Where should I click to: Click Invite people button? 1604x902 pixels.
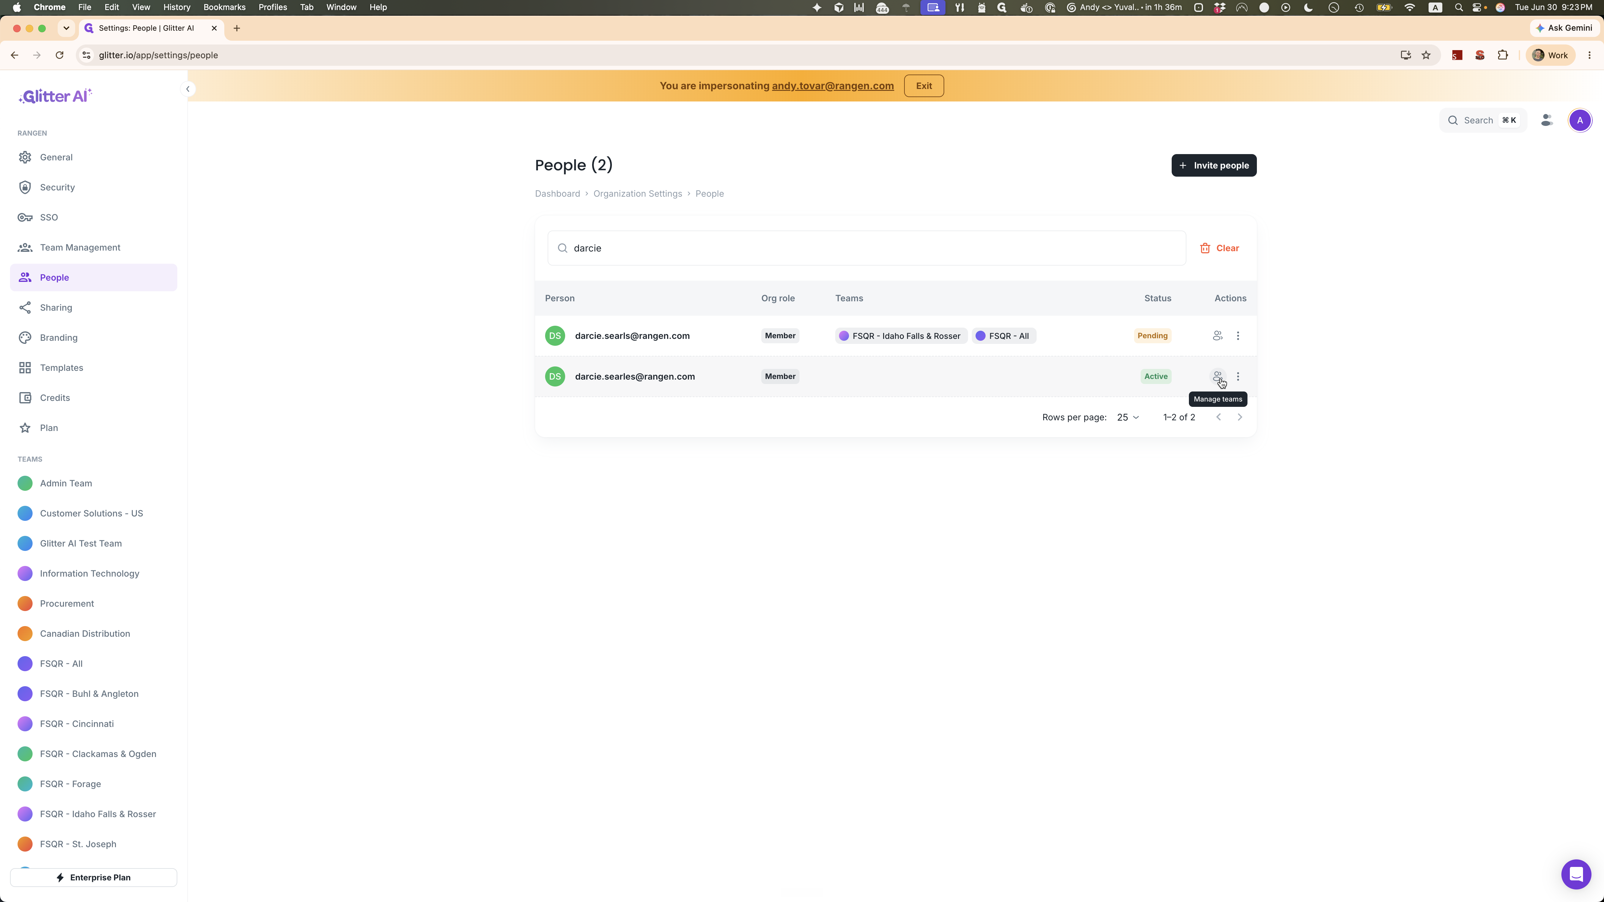click(x=1214, y=166)
